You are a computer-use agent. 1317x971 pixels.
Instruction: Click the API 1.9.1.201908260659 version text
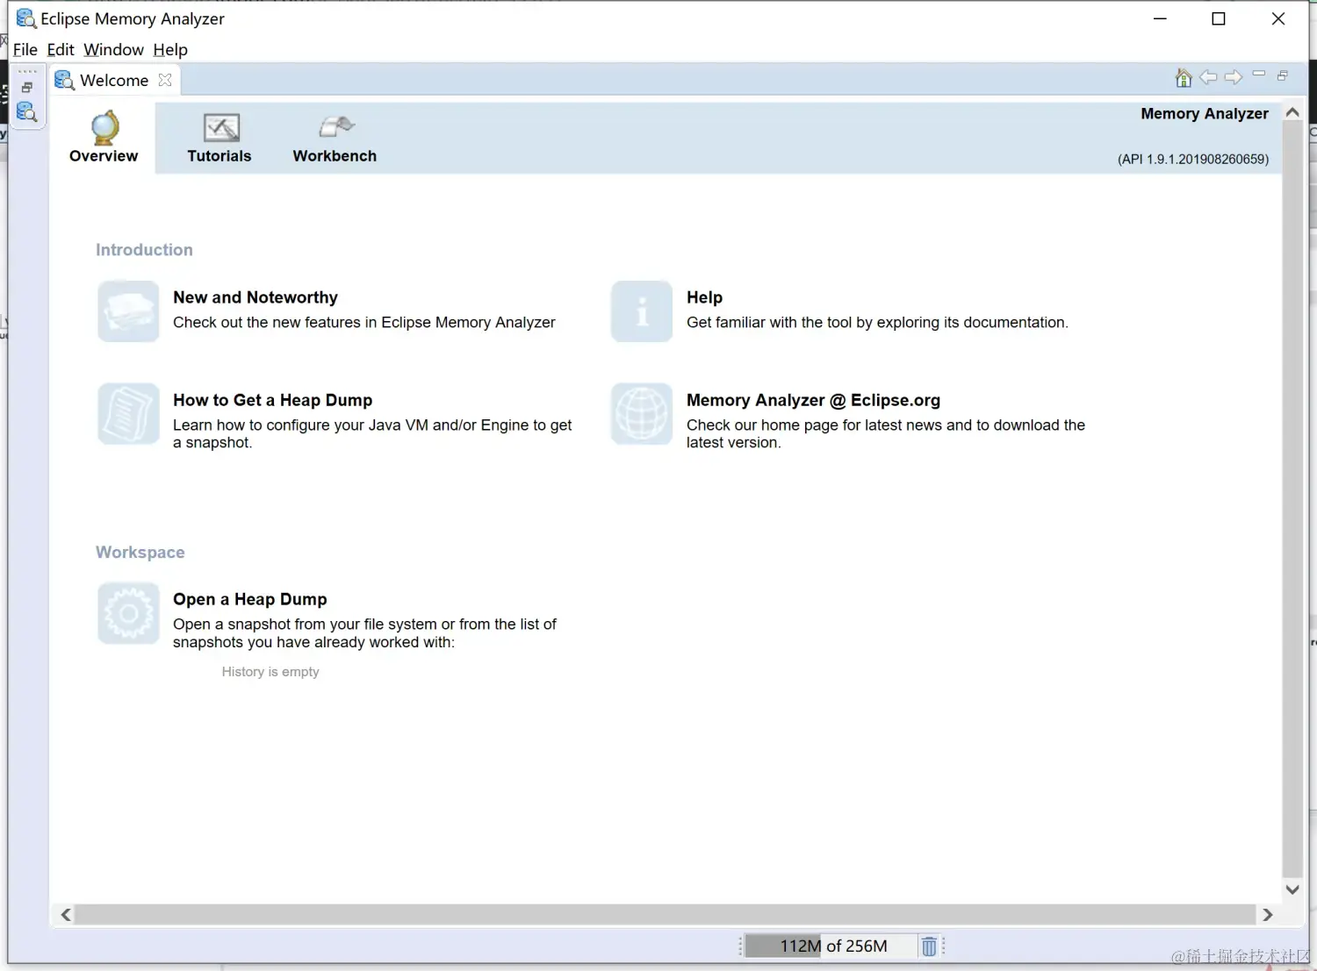point(1193,160)
